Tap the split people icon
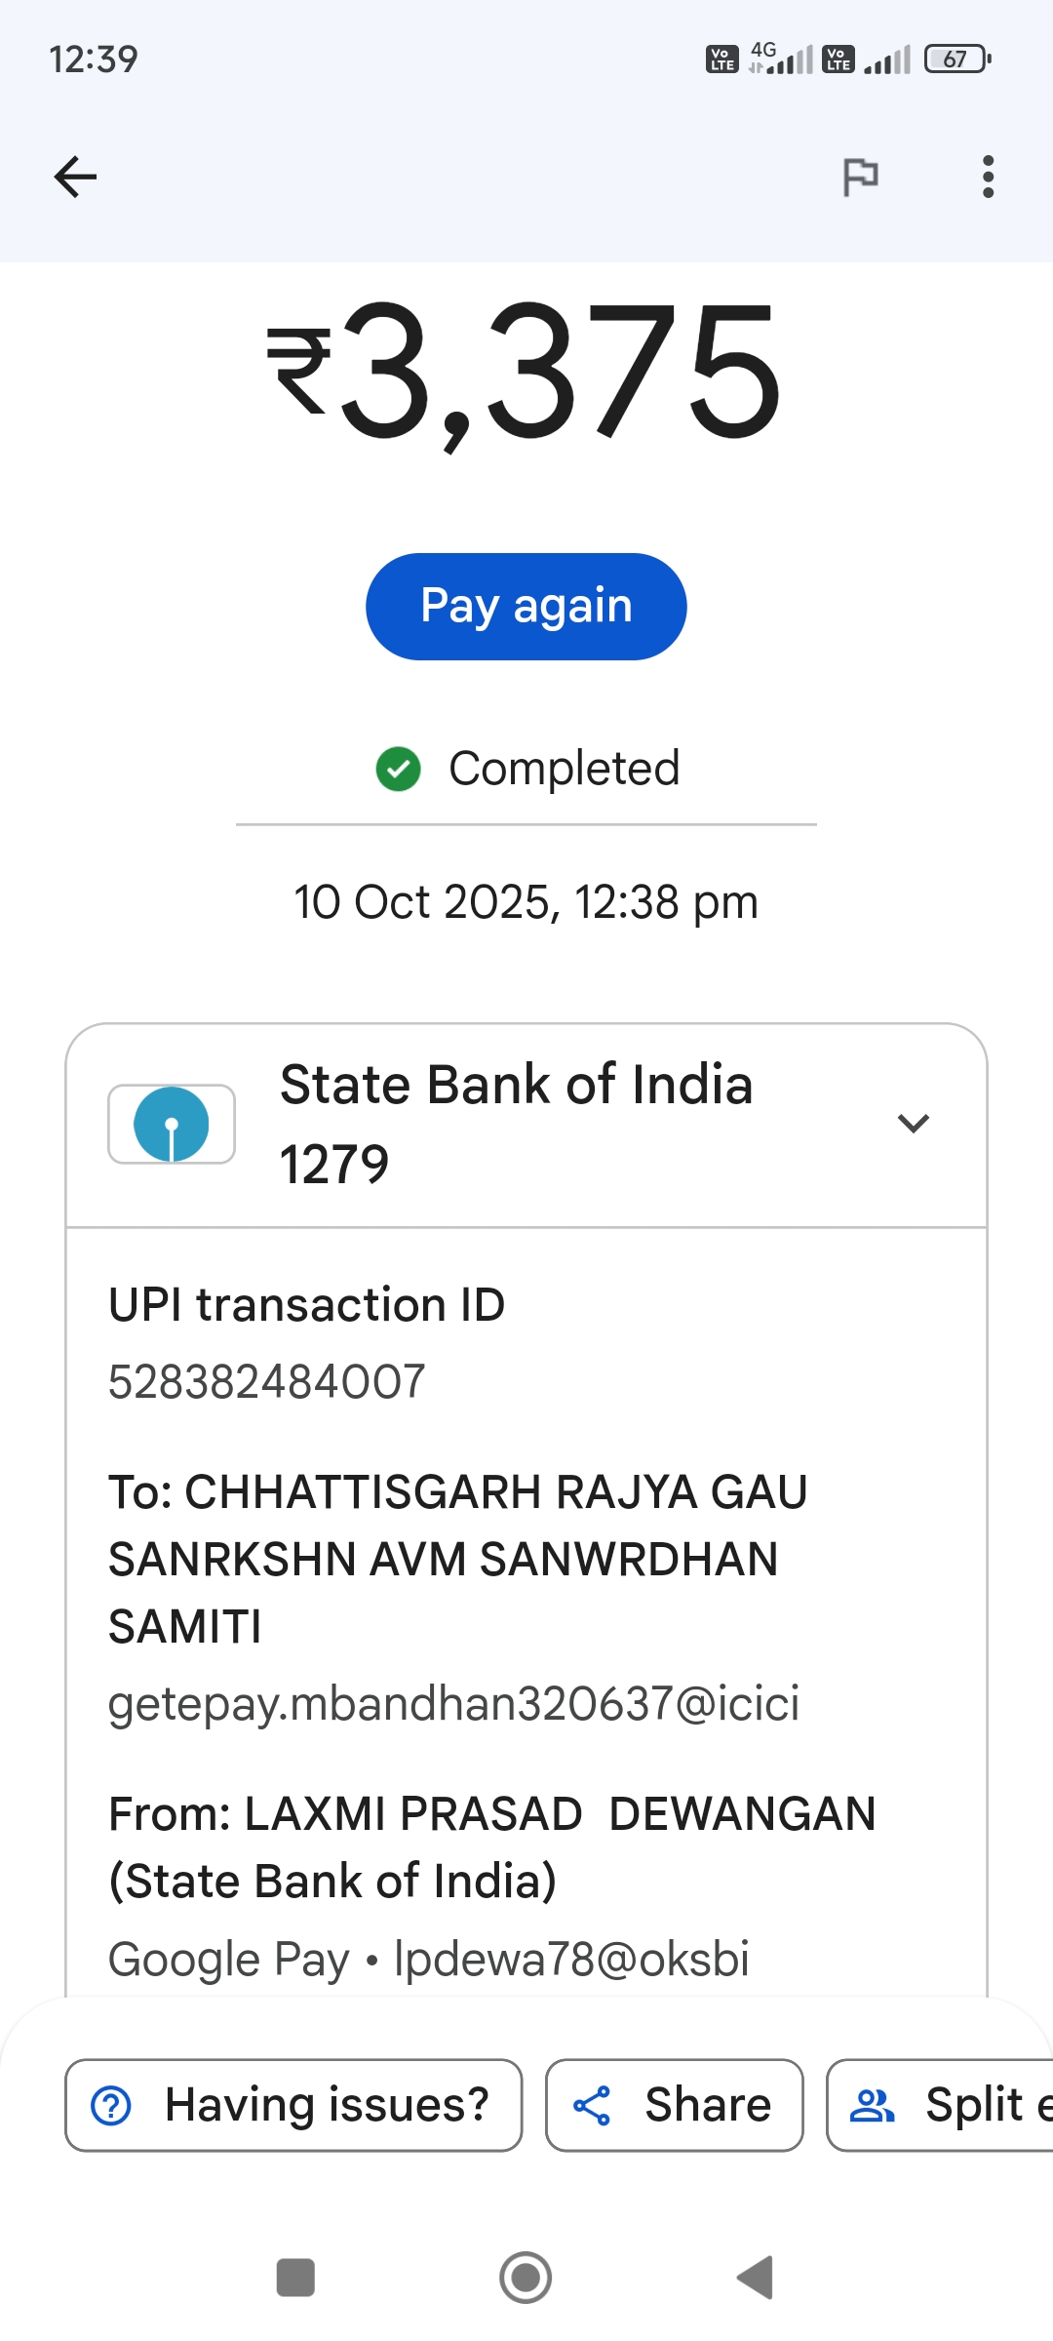Viewport: 1053px width, 2341px height. tap(872, 2105)
